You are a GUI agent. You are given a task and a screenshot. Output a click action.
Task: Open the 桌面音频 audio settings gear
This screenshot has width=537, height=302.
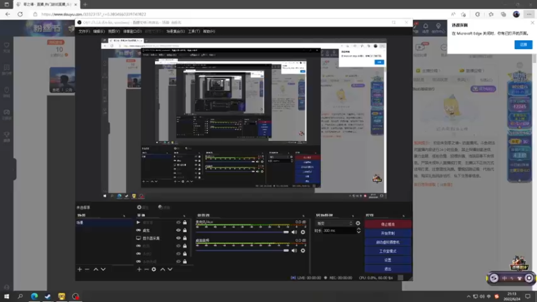click(x=303, y=250)
